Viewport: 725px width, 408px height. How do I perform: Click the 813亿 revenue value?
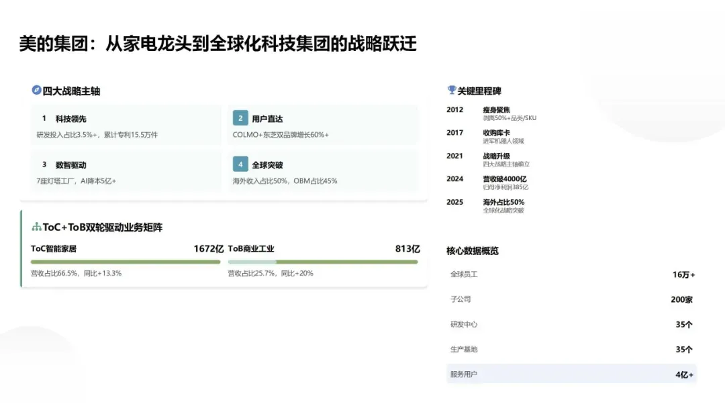[x=407, y=248]
